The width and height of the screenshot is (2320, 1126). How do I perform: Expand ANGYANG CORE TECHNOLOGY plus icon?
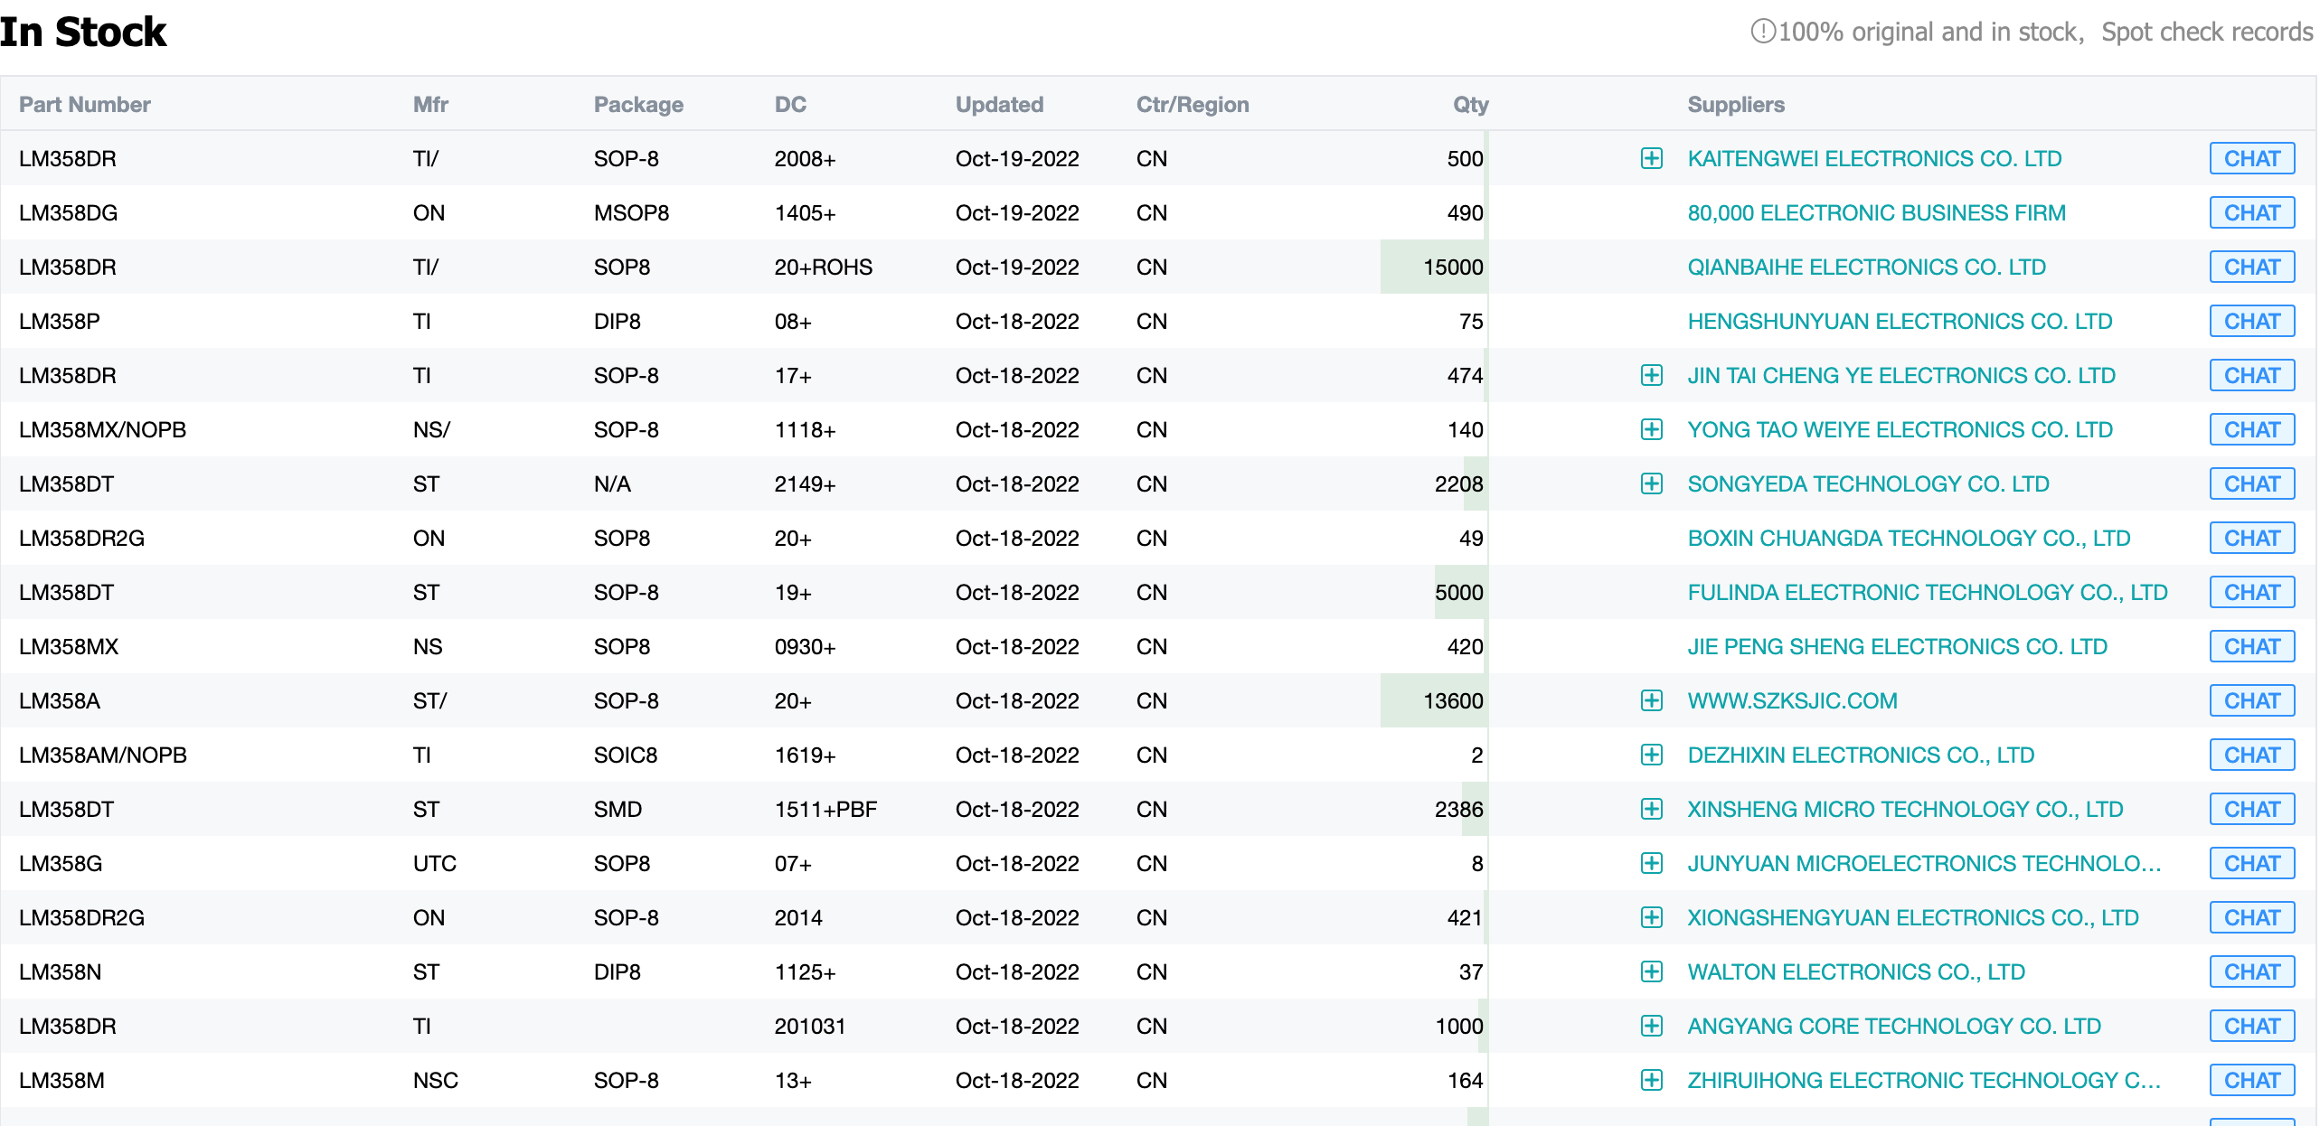[x=1651, y=1026]
